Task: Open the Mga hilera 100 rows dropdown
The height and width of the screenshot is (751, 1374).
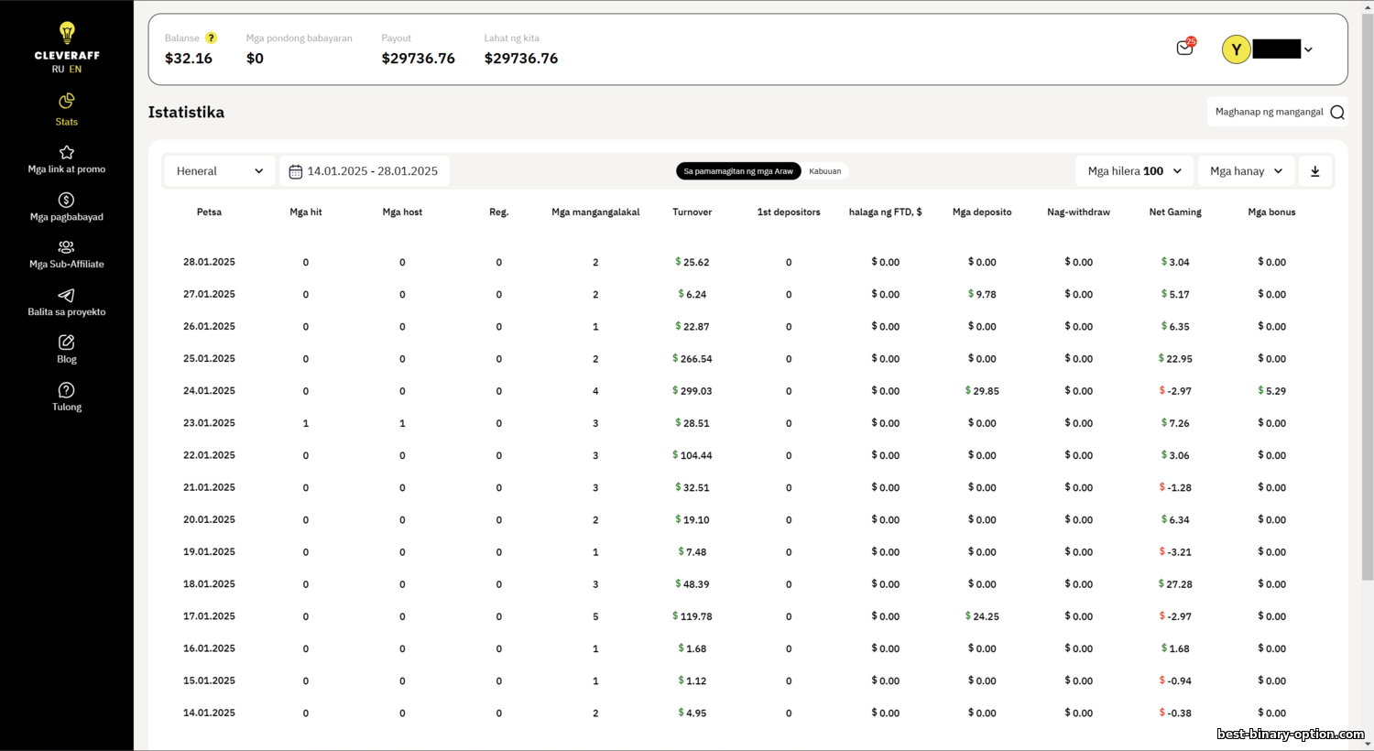Action: coord(1134,171)
